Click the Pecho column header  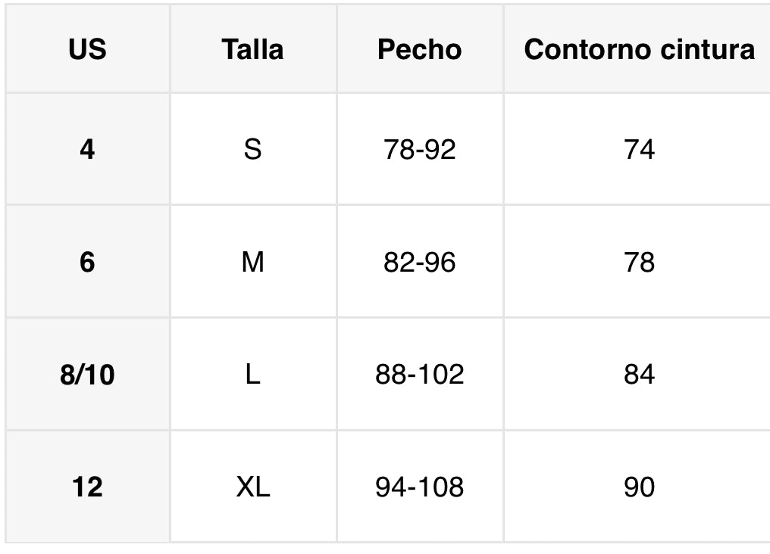(x=419, y=49)
